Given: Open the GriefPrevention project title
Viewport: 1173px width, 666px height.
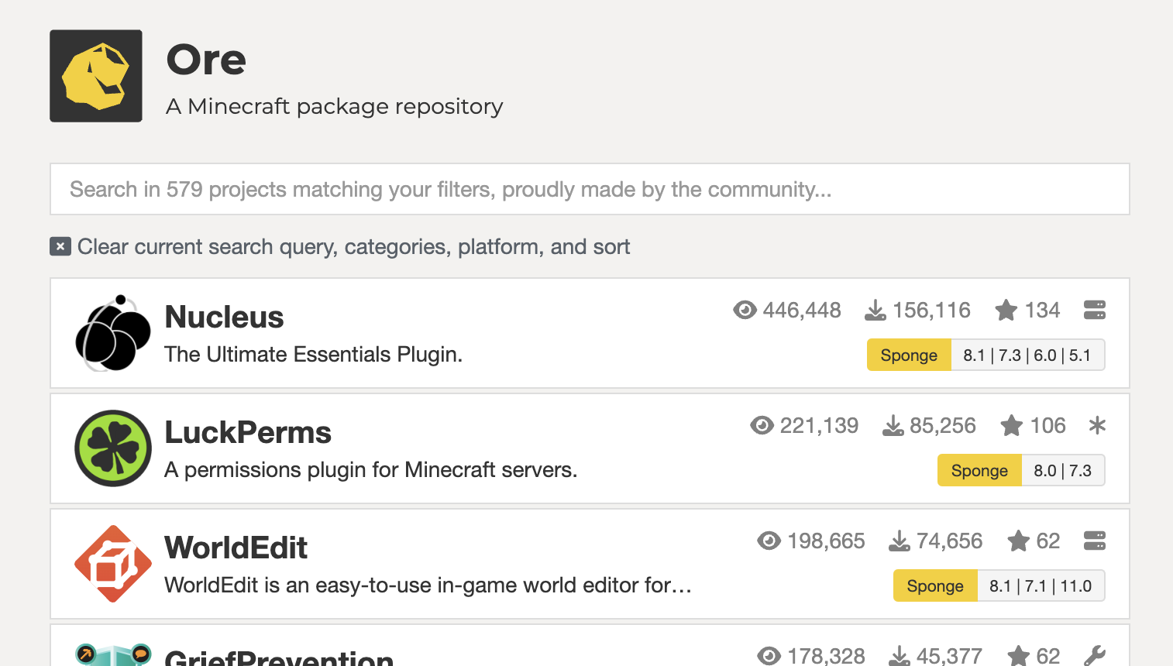Looking at the screenshot, I should (x=279, y=657).
